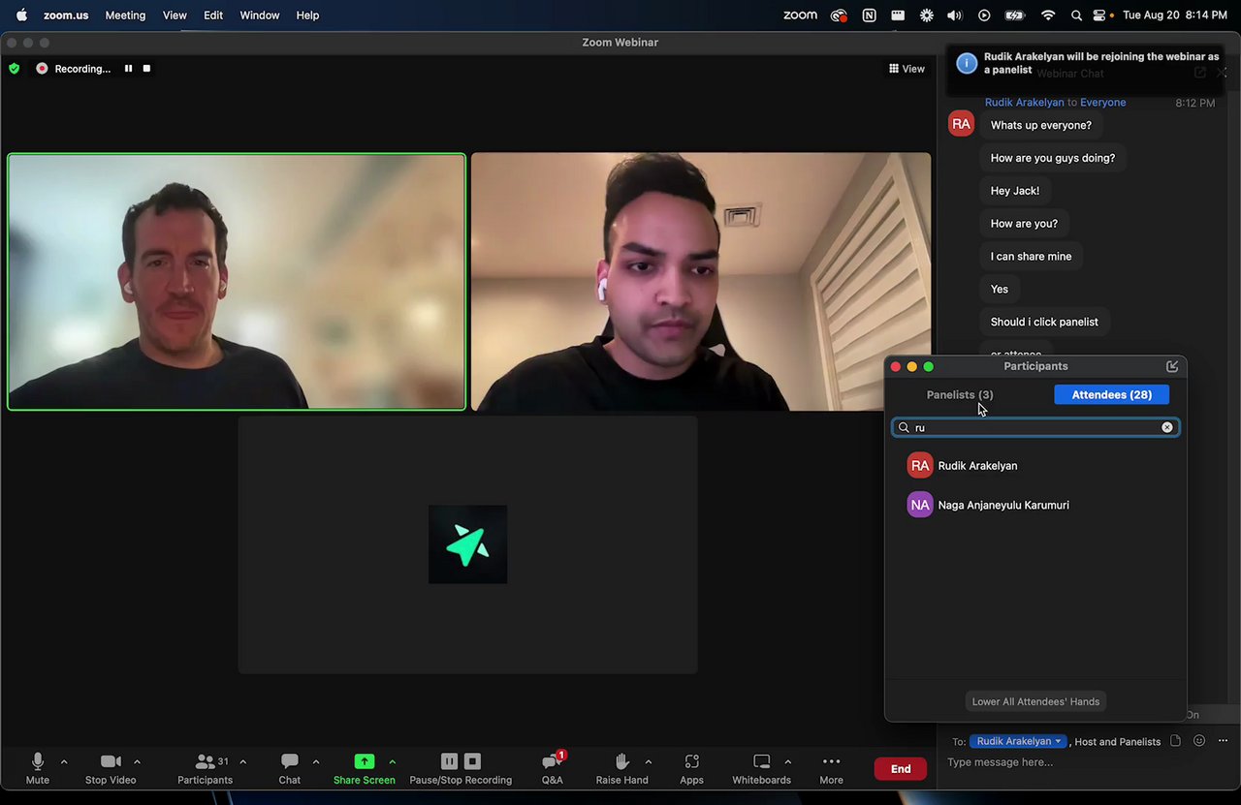
Task: Open Control Center in the menu bar
Action: coord(1099,15)
